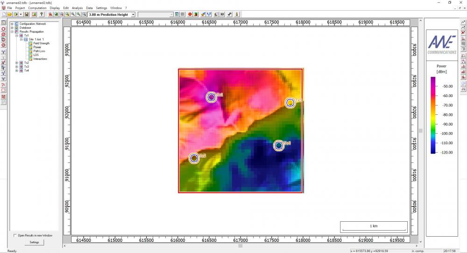Click the Power dBm color legend bar
The height and width of the screenshot is (253, 467).
tap(433, 115)
